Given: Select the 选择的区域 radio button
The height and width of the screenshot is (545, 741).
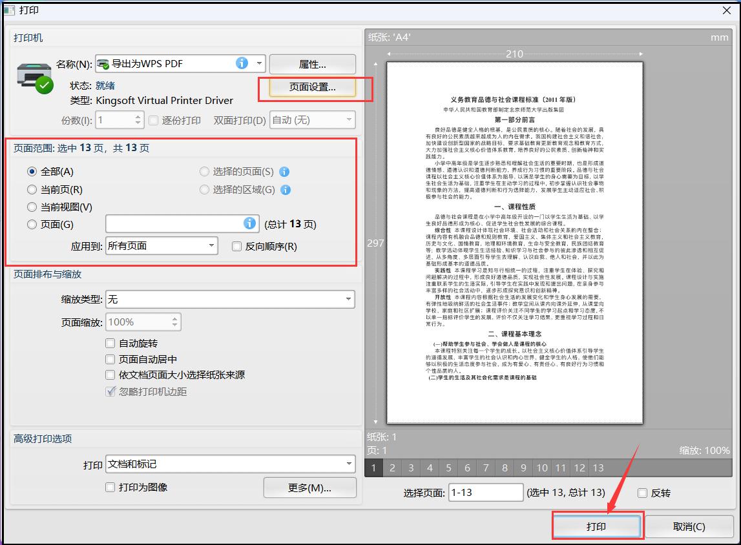Looking at the screenshot, I should (x=204, y=189).
